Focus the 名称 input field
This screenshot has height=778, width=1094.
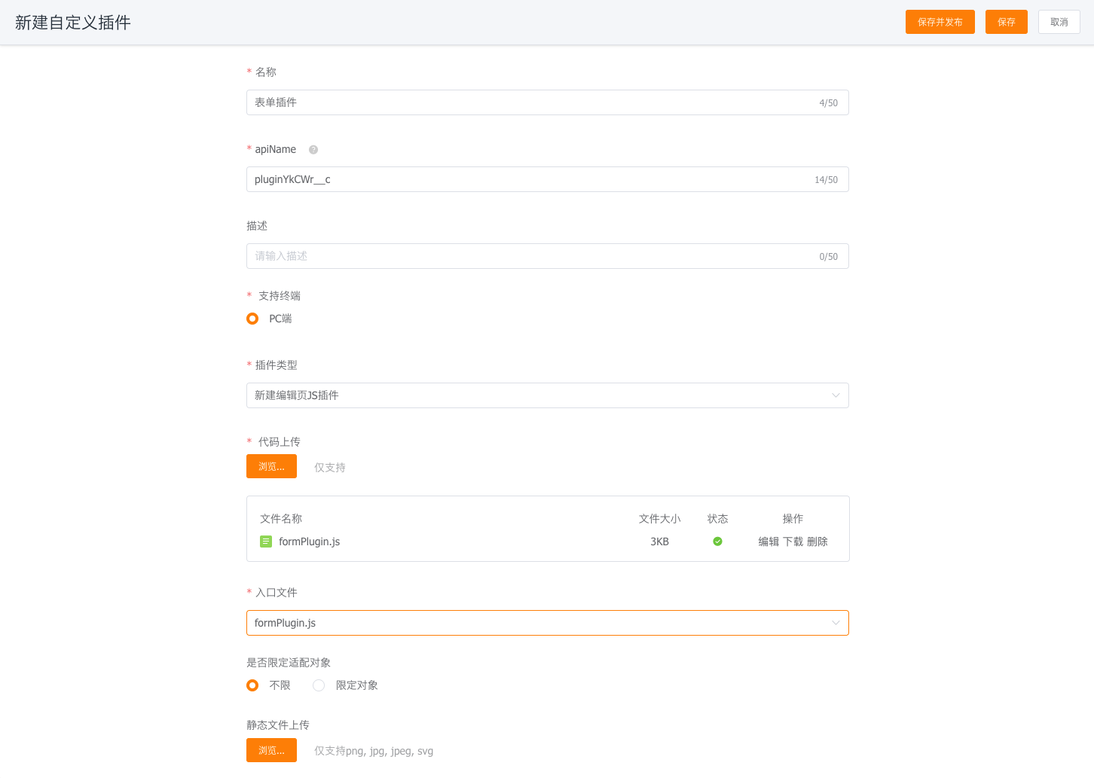pos(548,102)
